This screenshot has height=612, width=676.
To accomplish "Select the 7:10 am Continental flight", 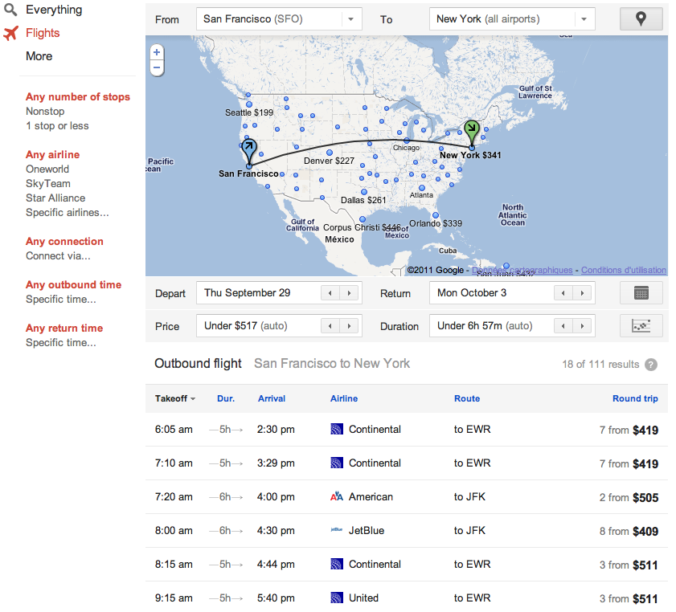I will (x=407, y=463).
